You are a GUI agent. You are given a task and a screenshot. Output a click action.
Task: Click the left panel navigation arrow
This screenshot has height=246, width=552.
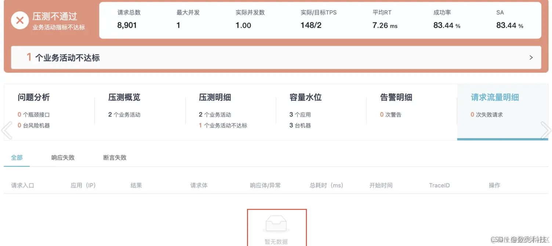click(x=7, y=130)
